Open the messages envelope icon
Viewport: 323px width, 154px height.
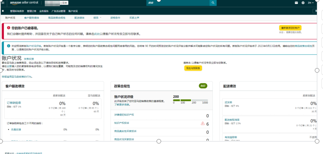click(x=296, y=3)
